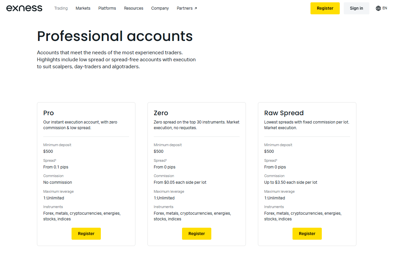The width and height of the screenshot is (394, 256).
Task: Expand the Platforms navigation dropdown
Action: (107, 8)
